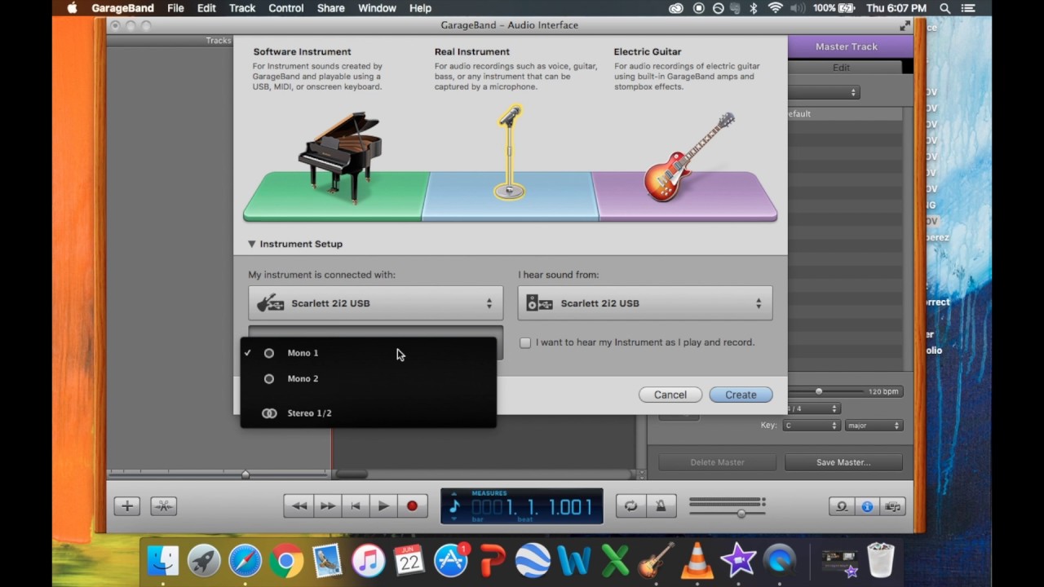The height and width of the screenshot is (587, 1044).
Task: Open QuickTime Player from the Dock
Action: pyautogui.click(x=780, y=561)
